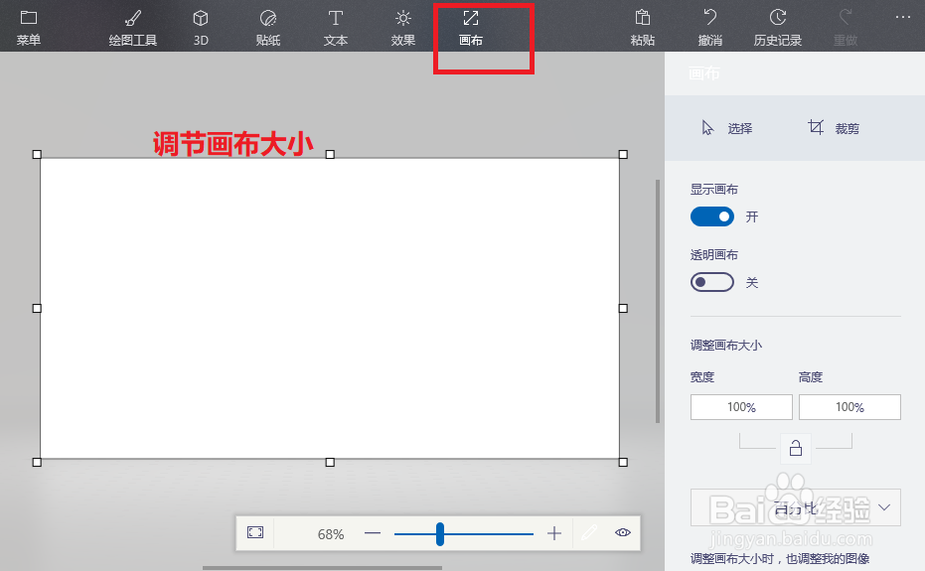The image size is (925, 571).
Task: Open the 百分比 unit dropdown
Action: [x=795, y=507]
